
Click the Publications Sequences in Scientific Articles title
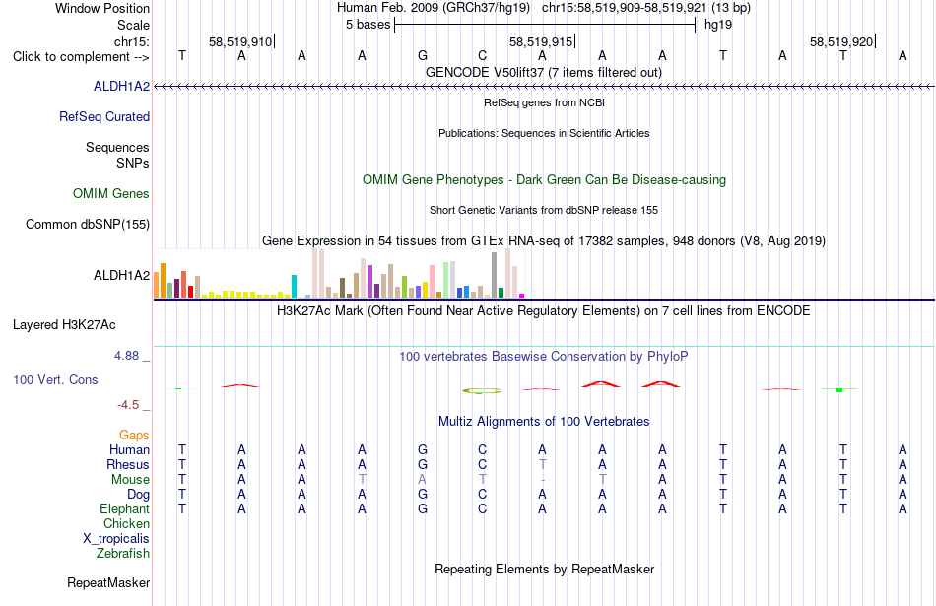(544, 133)
